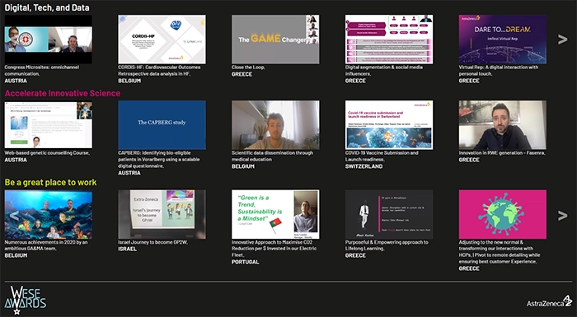Open the Lifelong Learning dark slide thumbnail

click(x=389, y=214)
